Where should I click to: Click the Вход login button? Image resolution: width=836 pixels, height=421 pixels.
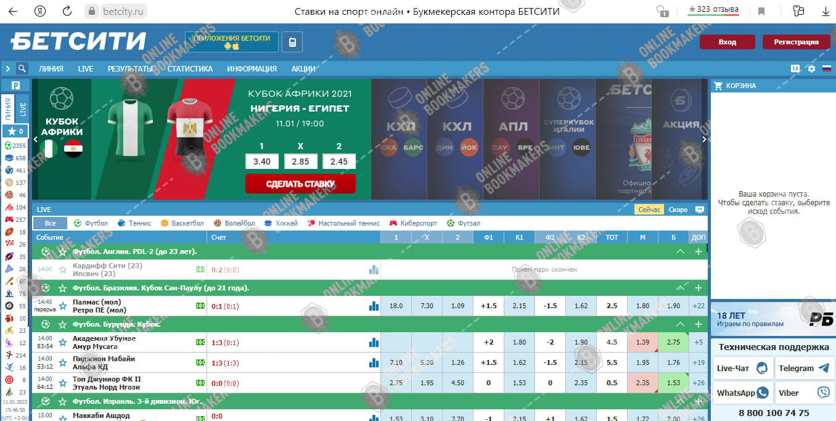[727, 42]
